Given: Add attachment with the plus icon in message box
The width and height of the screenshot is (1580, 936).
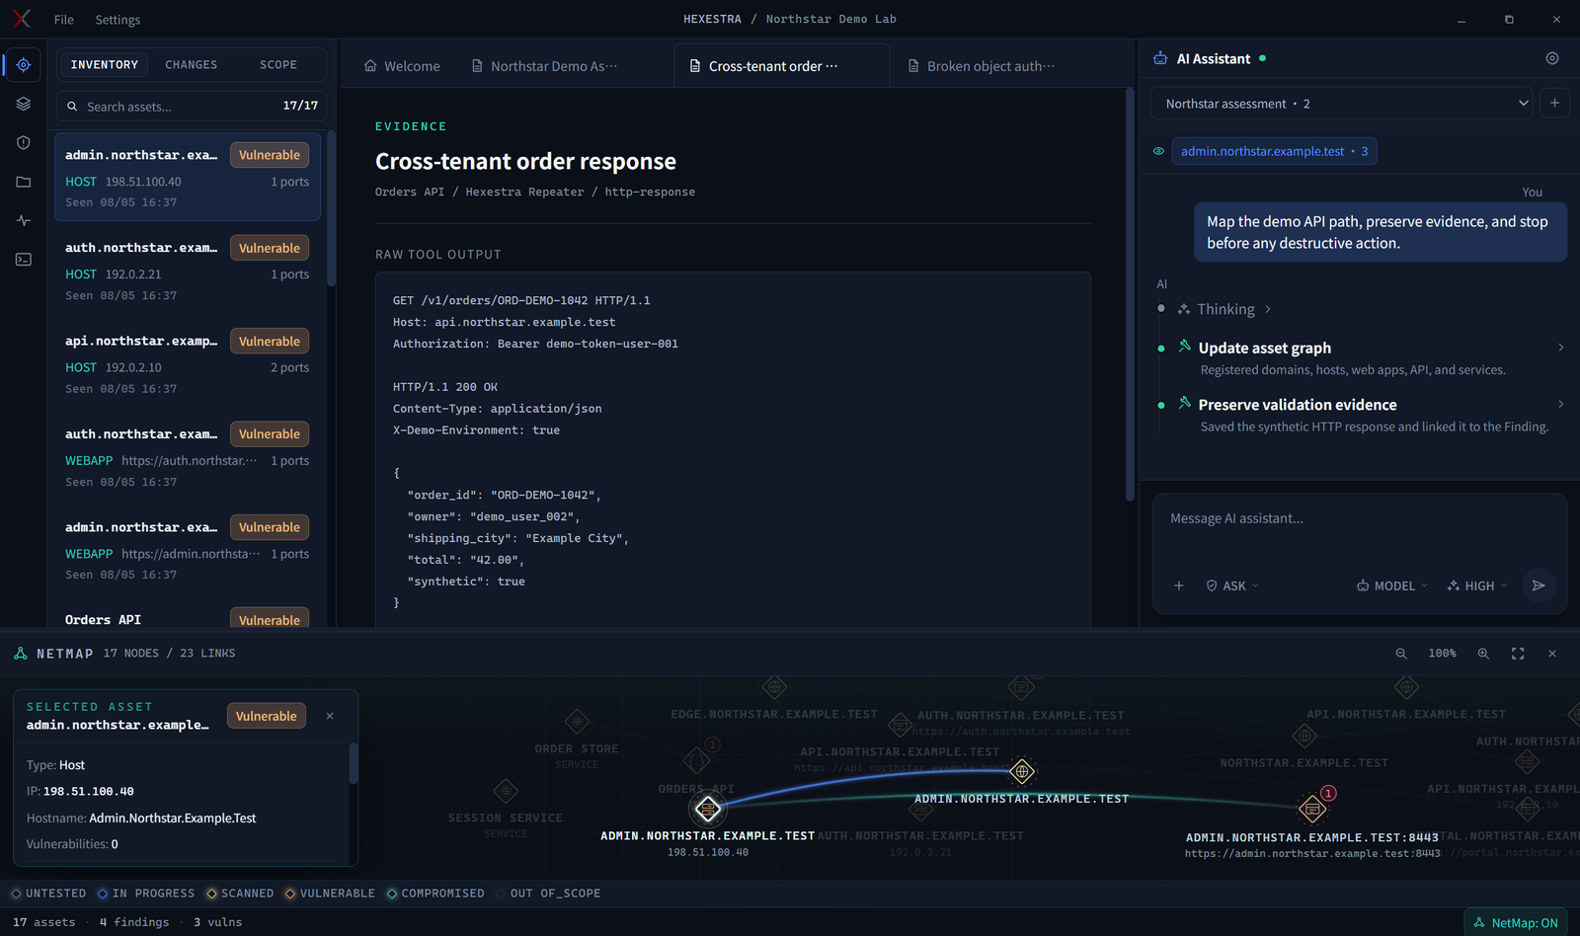Looking at the screenshot, I should tap(1178, 585).
